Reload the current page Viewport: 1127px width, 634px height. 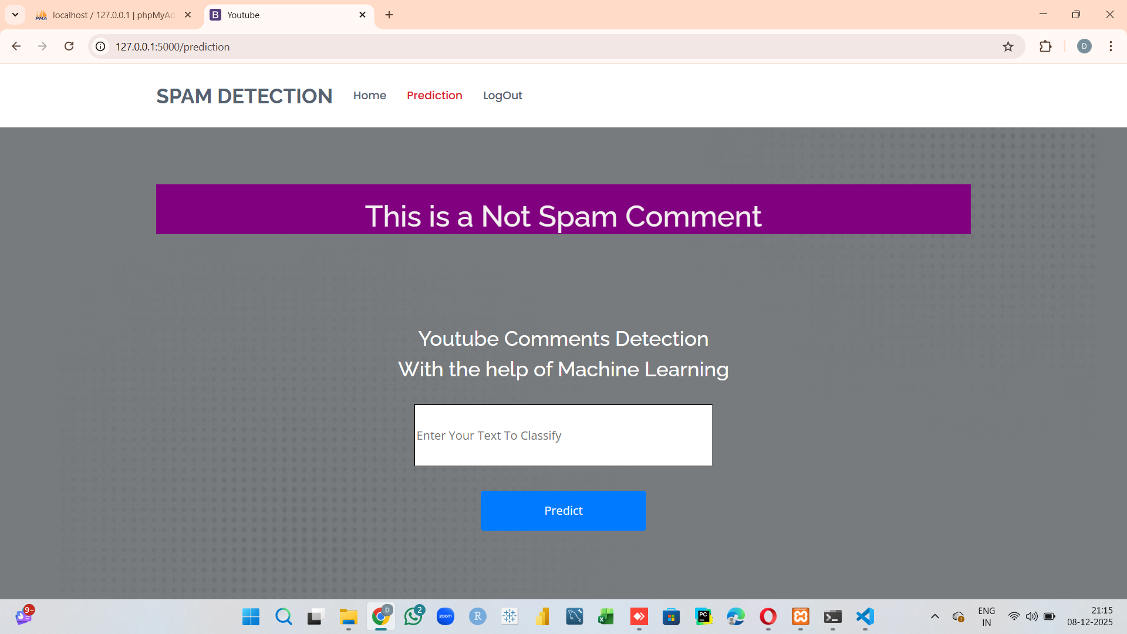[x=69, y=46]
